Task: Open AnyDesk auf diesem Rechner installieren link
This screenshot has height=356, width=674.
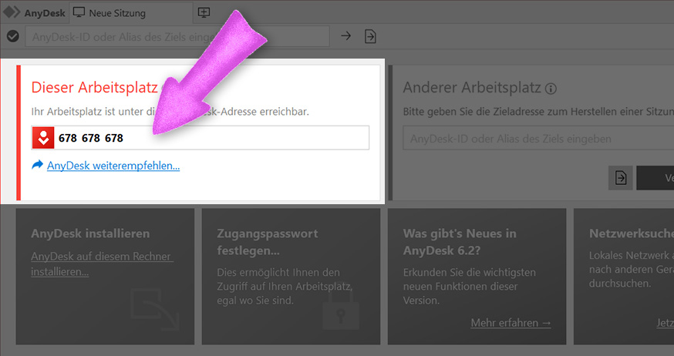Action: [x=103, y=264]
